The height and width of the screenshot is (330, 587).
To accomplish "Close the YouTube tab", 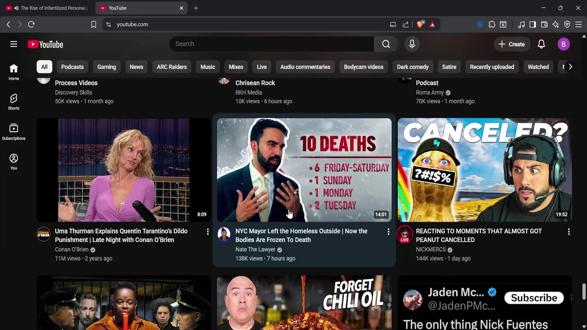I will pos(181,8).
